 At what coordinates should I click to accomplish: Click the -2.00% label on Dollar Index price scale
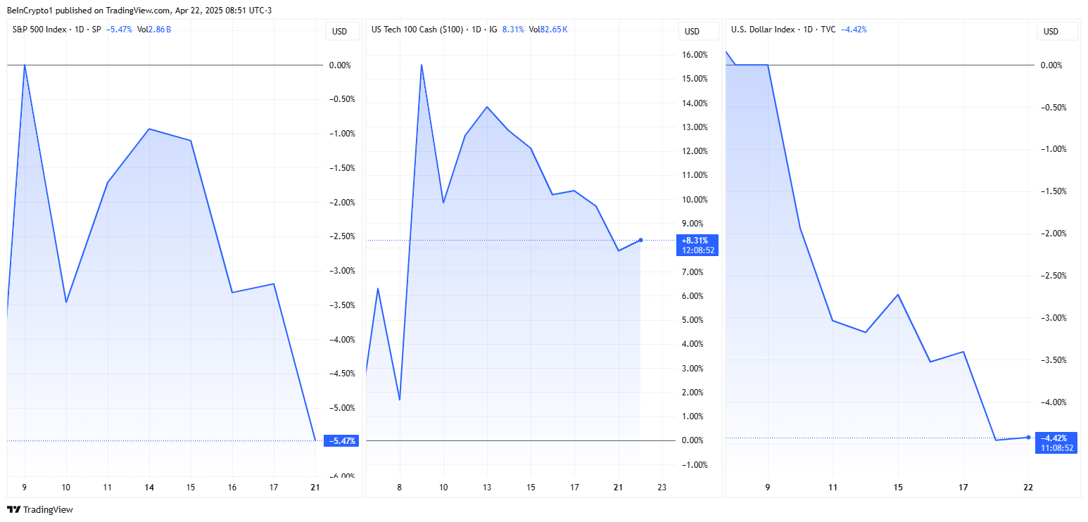[x=1053, y=234]
